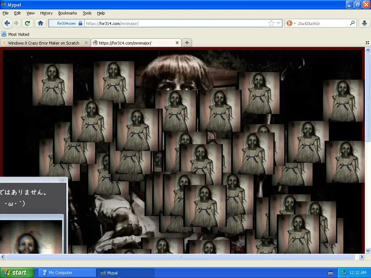This screenshot has width=371, height=278.
Task: Click the address bar URL field
Action: tap(176, 23)
